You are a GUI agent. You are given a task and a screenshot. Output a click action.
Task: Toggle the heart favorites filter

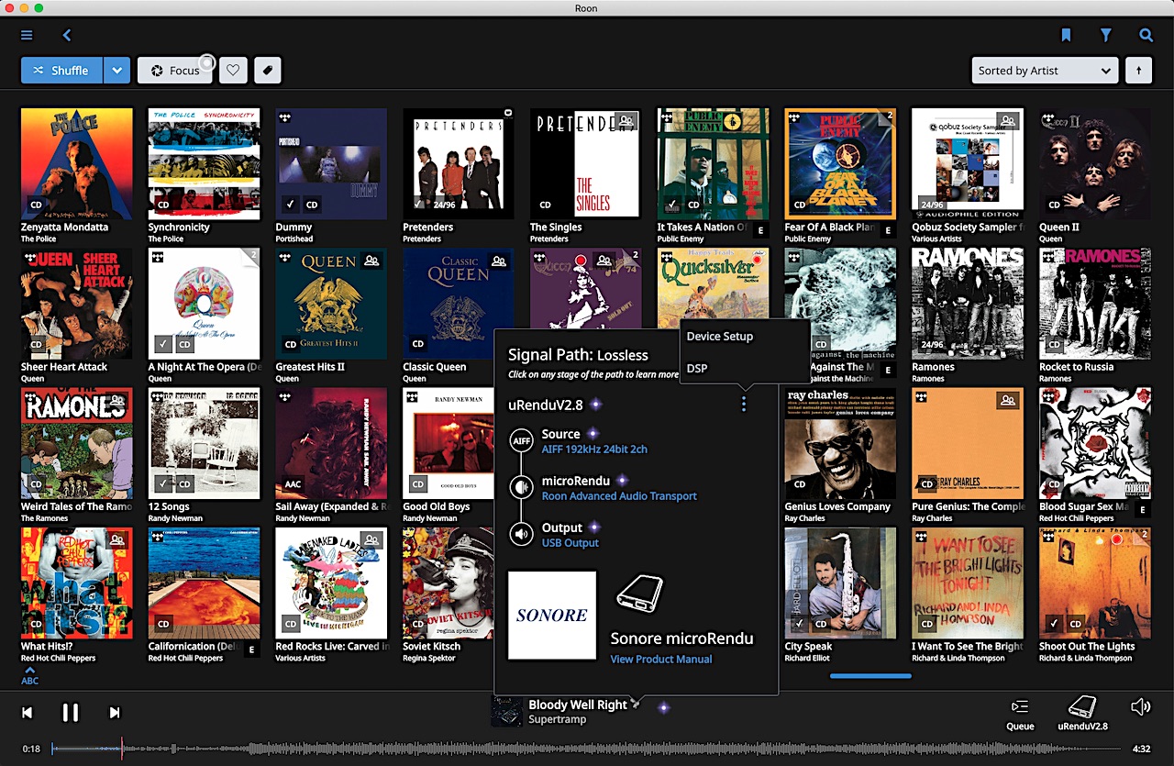(233, 71)
